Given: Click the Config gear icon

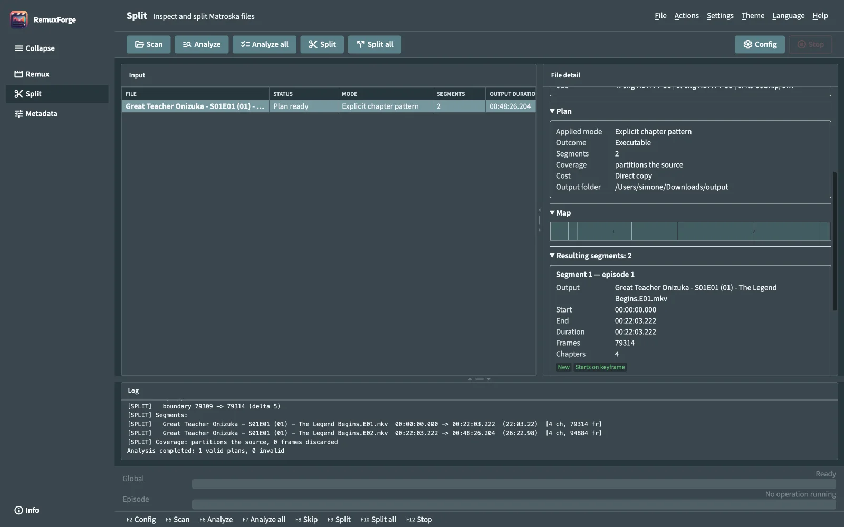Looking at the screenshot, I should coord(748,45).
